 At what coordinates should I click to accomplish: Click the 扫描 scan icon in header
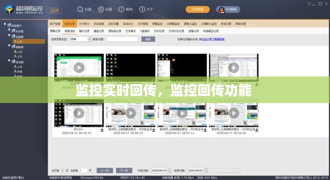pos(79,9)
